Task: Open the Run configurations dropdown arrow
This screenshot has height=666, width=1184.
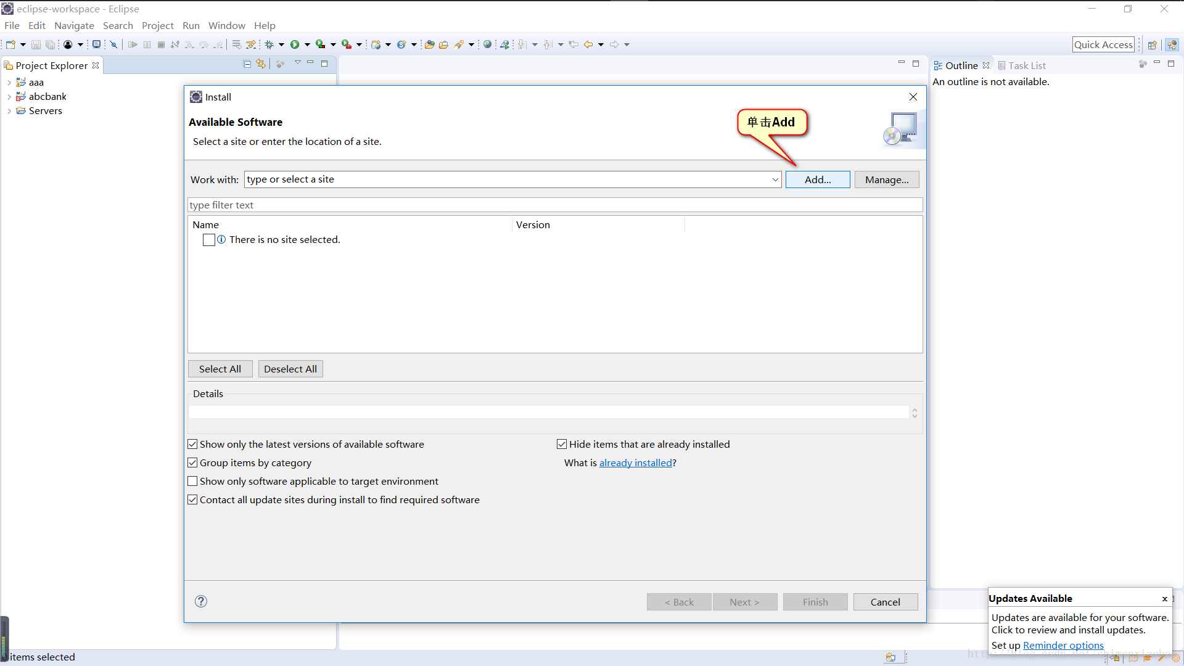Action: point(307,44)
